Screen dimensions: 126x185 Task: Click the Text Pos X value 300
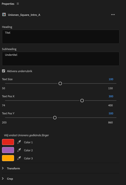tap(111, 96)
